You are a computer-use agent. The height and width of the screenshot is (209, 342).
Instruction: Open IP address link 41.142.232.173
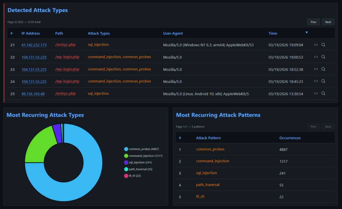[34, 45]
